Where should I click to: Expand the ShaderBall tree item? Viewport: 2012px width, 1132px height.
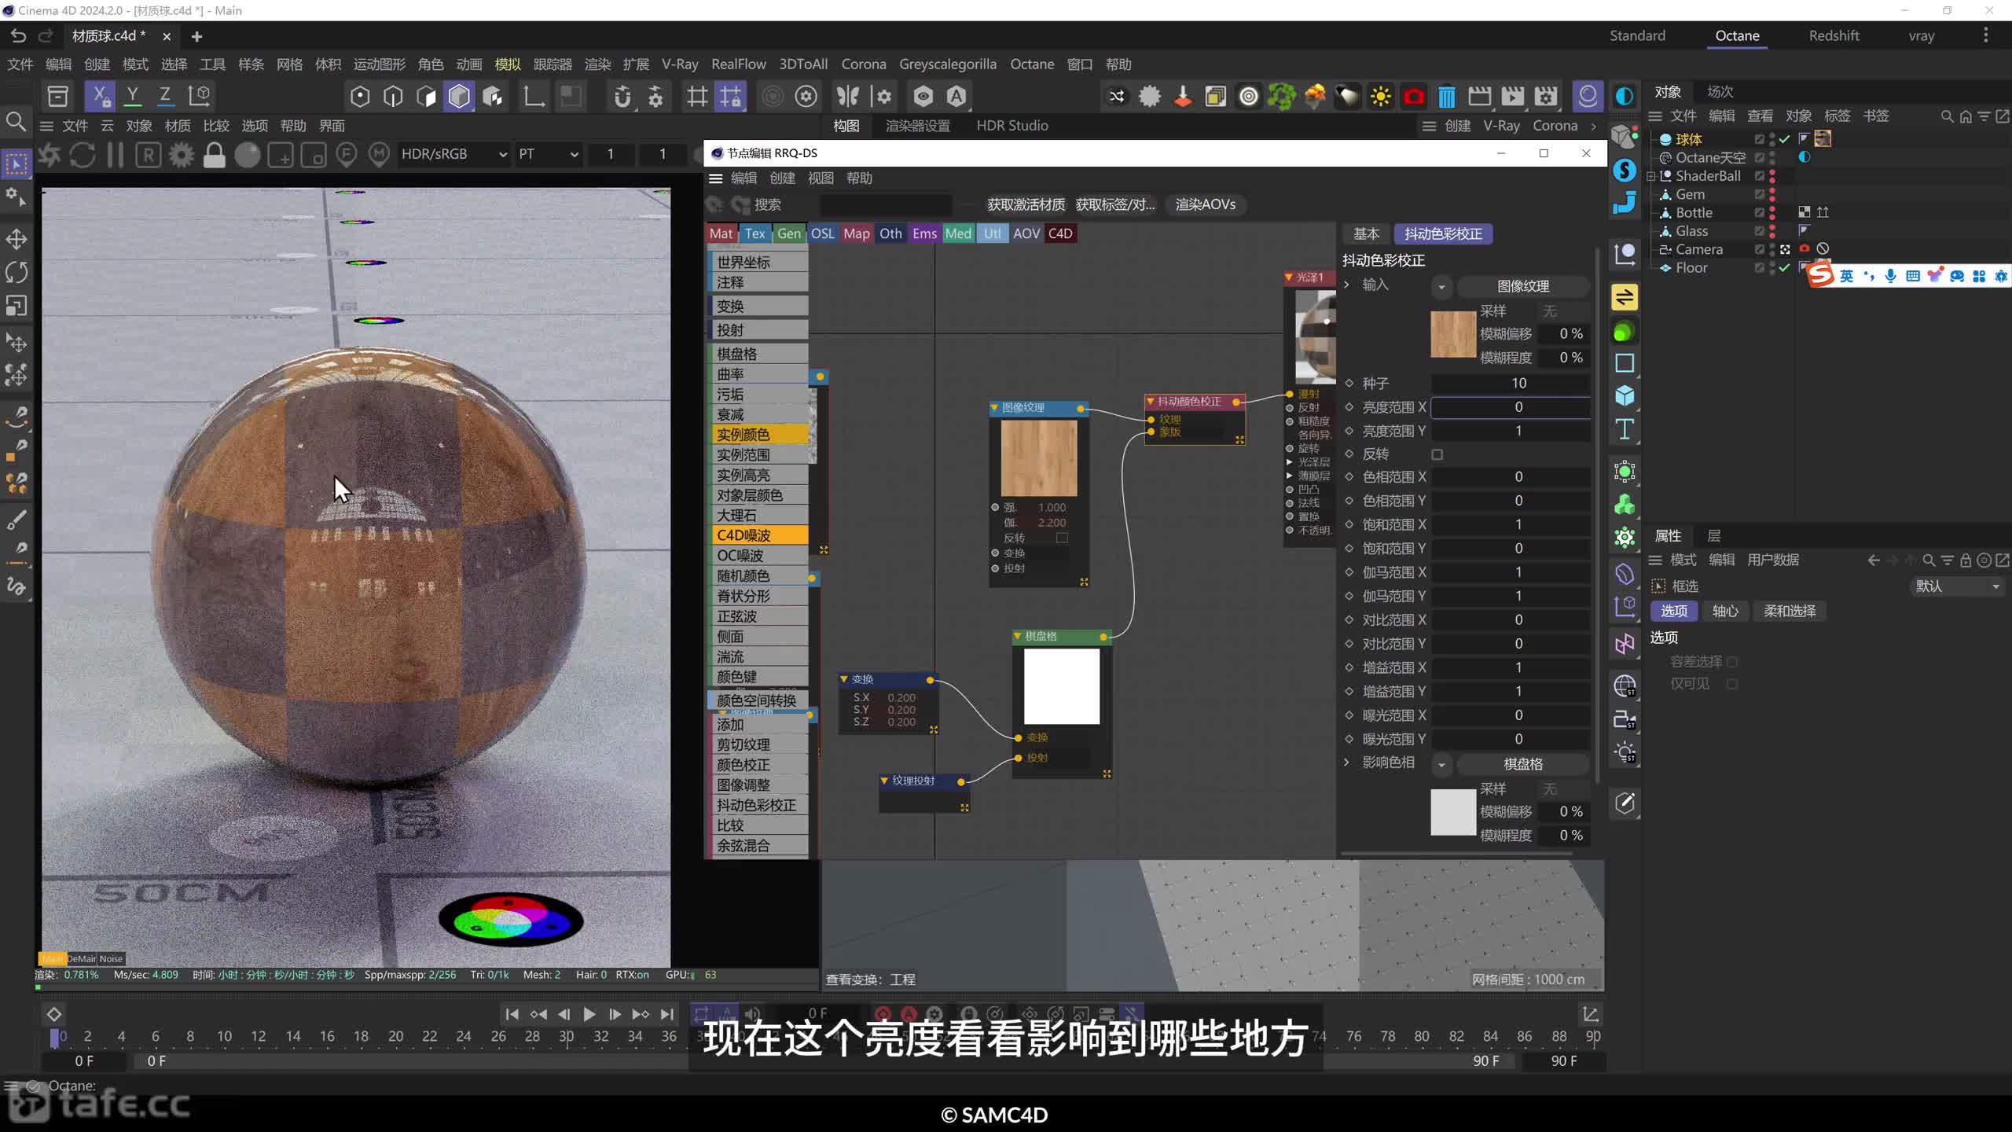(x=1651, y=176)
